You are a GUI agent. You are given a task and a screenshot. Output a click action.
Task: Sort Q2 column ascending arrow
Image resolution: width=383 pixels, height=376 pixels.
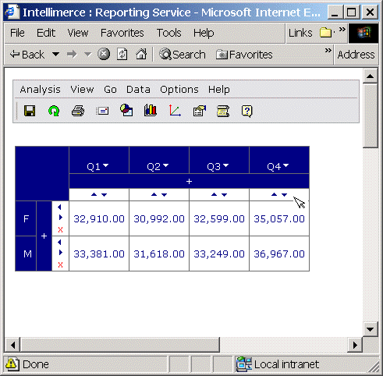154,194
